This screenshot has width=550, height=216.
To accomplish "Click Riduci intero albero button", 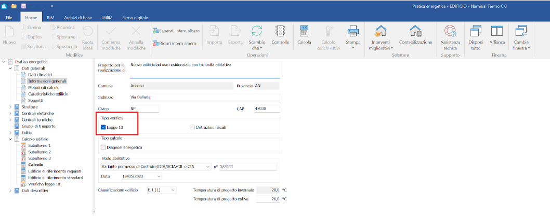I will [x=174, y=44].
